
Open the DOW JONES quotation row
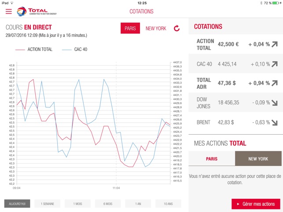coord(236,102)
